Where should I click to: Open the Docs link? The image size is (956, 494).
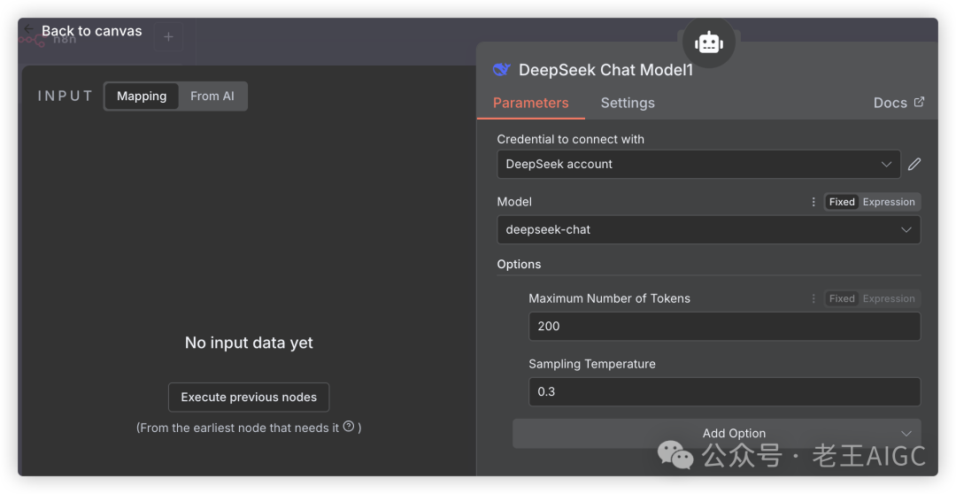pyautogui.click(x=898, y=103)
